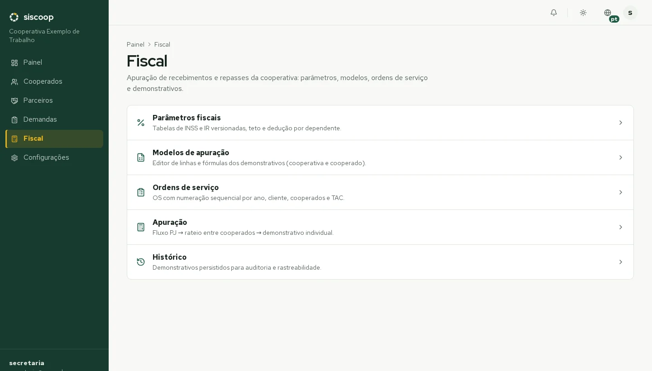Click the siscoop brand name text
Image resolution: width=652 pixels, height=371 pixels.
coord(38,17)
